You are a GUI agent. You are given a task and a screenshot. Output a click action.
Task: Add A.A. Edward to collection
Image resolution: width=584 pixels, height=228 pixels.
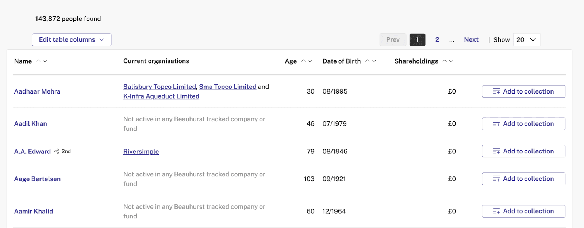[523, 151]
